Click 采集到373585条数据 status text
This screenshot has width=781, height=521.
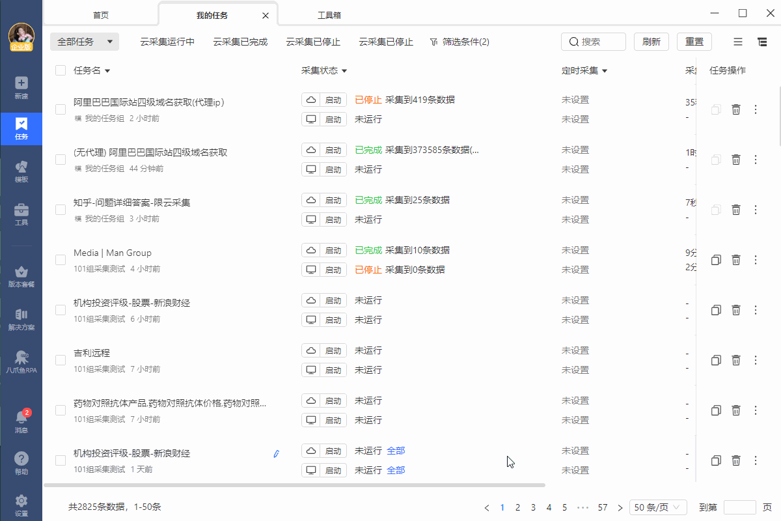[432, 150]
